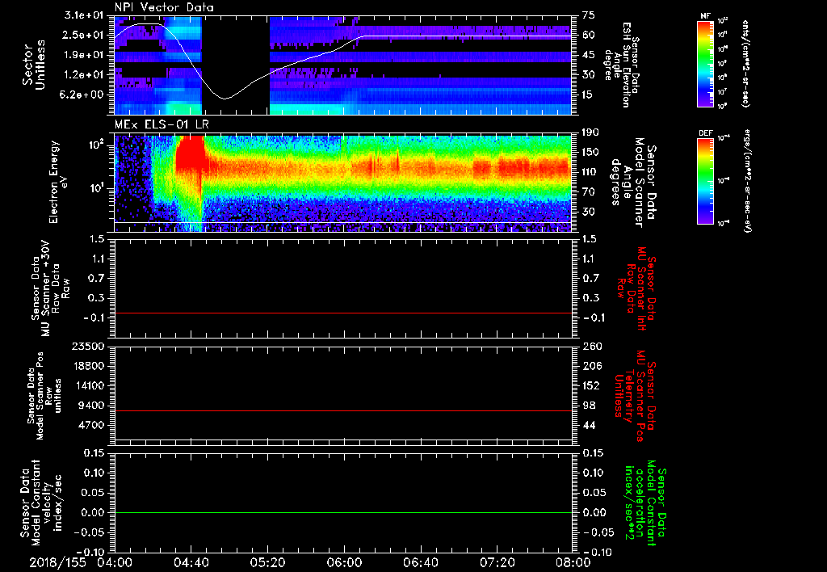This screenshot has height=572, width=827.
Task: Click the DEF color bar scale
Action: [705, 181]
